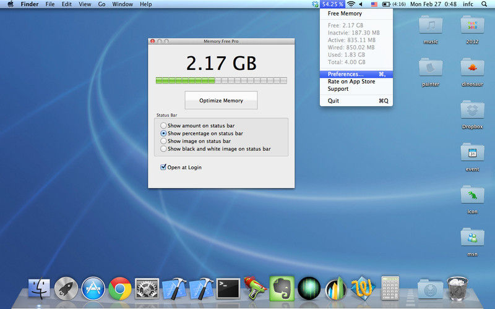Click the Wired: 850.02 MB entry
The image size is (495, 309).
[x=356, y=48]
